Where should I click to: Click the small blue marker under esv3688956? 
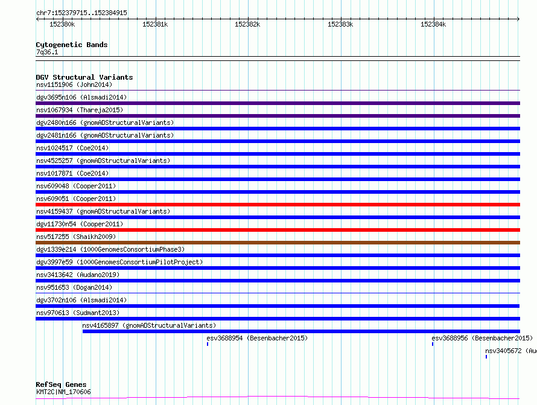point(433,344)
